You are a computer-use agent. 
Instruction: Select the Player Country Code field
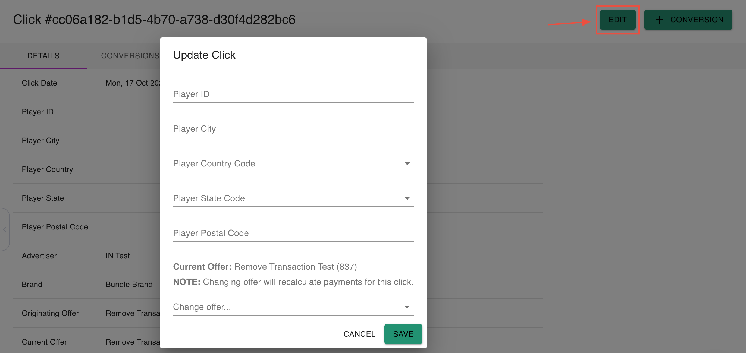287,164
